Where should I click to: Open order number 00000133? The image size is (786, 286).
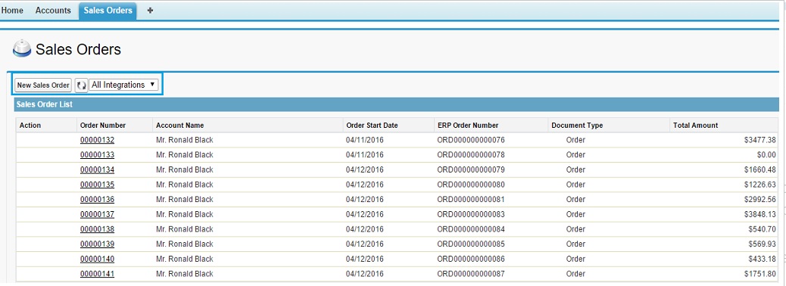[x=97, y=155]
